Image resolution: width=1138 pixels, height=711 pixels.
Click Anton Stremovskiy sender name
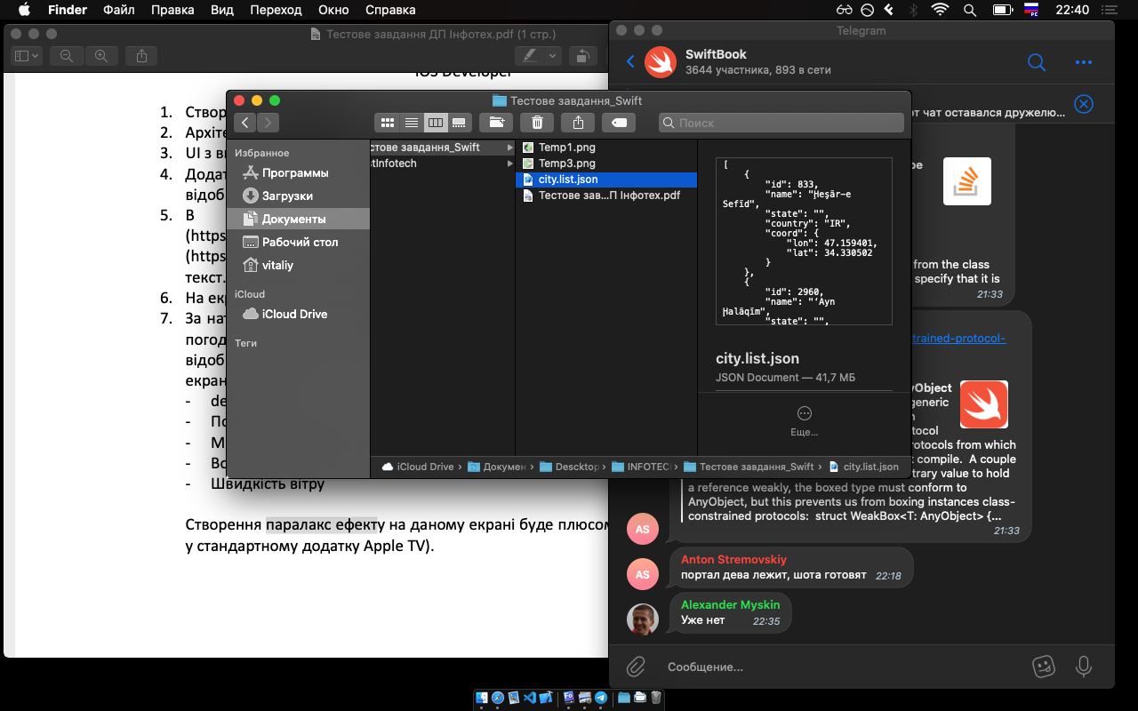[733, 560]
